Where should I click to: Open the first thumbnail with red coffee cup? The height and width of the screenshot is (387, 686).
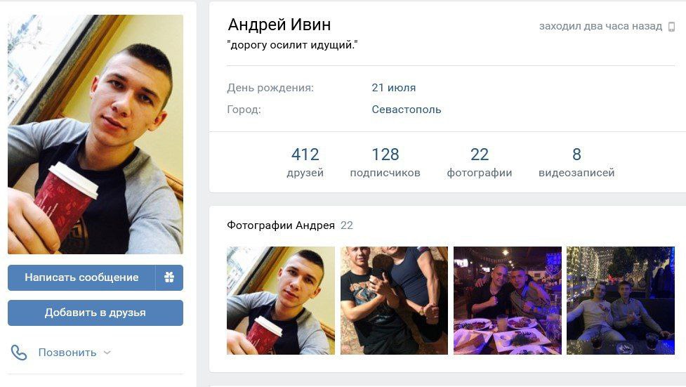click(x=280, y=301)
